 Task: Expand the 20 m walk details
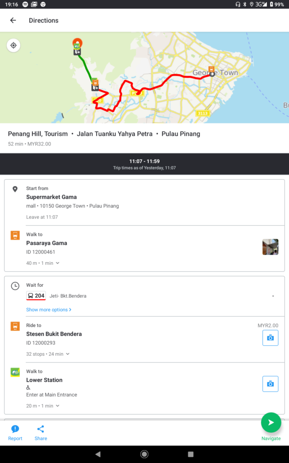click(43, 406)
